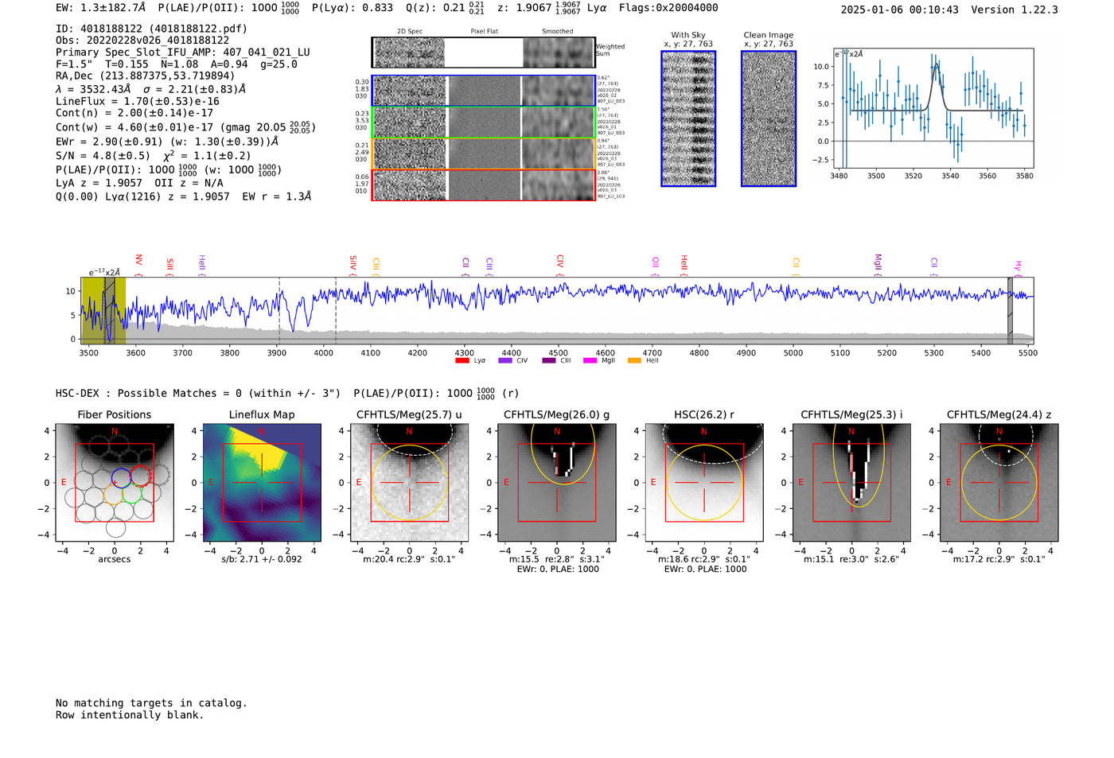The height and width of the screenshot is (758, 1114).
Task: Click the EW: 1.3±182.7Å header value
Action: coord(101,8)
